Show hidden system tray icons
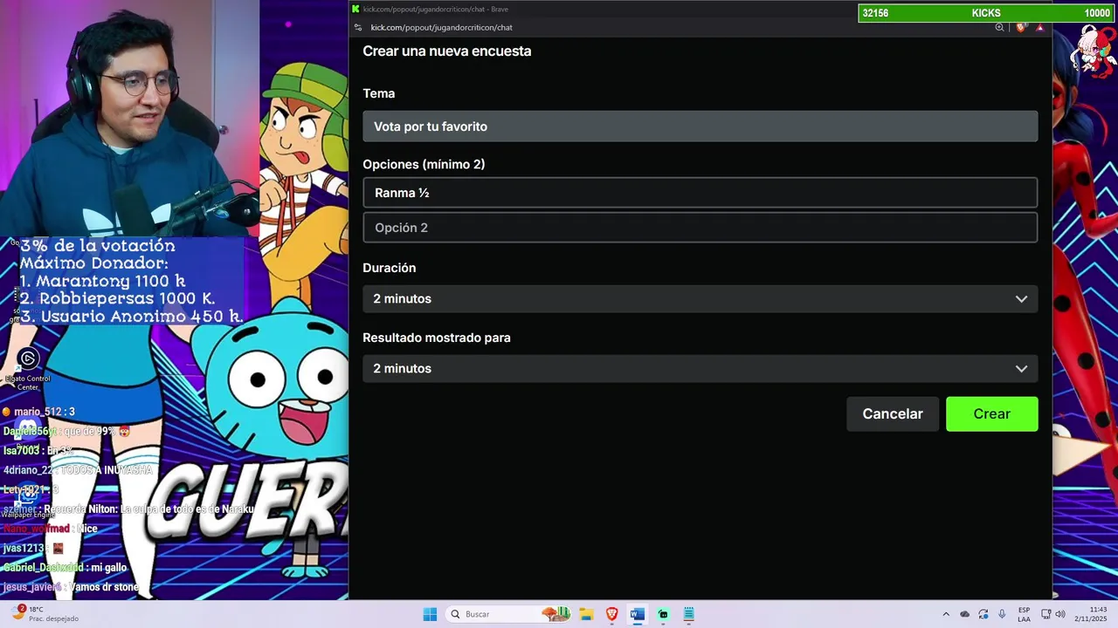The image size is (1118, 628). pyautogui.click(x=946, y=614)
